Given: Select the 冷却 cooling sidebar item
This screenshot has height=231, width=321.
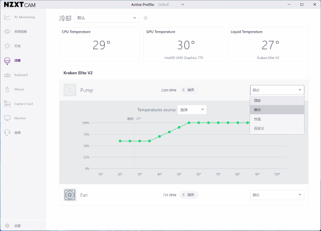Looking at the screenshot, I should (12, 61).
